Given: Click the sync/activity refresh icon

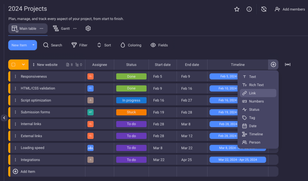Looking at the screenshot, I should tap(264, 9).
